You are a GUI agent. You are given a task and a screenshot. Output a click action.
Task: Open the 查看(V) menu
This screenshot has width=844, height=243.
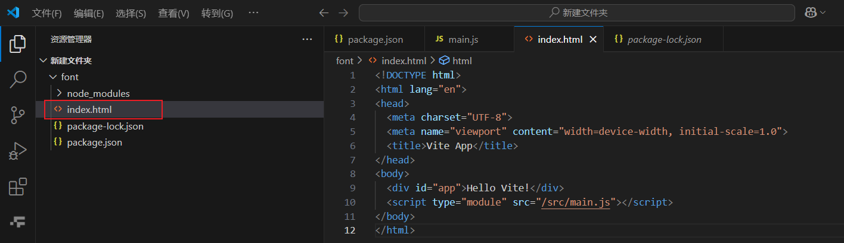click(173, 13)
